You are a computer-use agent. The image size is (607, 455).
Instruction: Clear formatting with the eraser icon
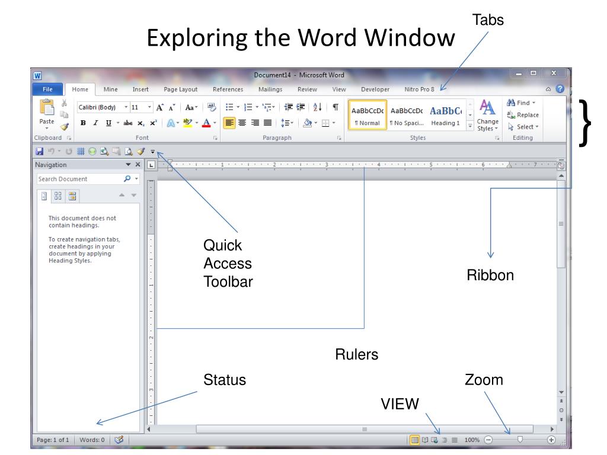[x=212, y=107]
